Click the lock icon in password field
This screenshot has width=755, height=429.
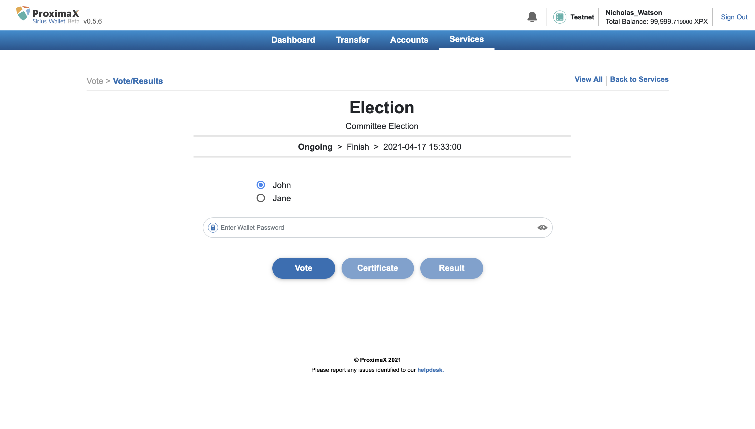pyautogui.click(x=213, y=227)
